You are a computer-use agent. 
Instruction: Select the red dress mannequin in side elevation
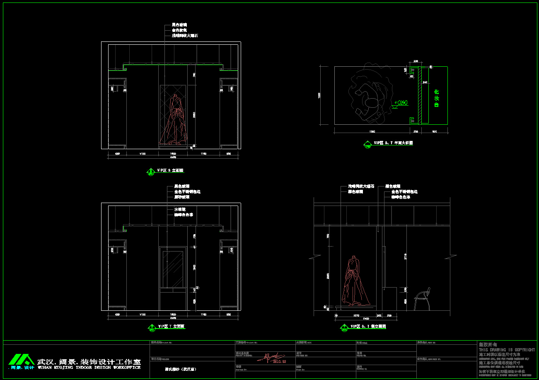point(355,281)
